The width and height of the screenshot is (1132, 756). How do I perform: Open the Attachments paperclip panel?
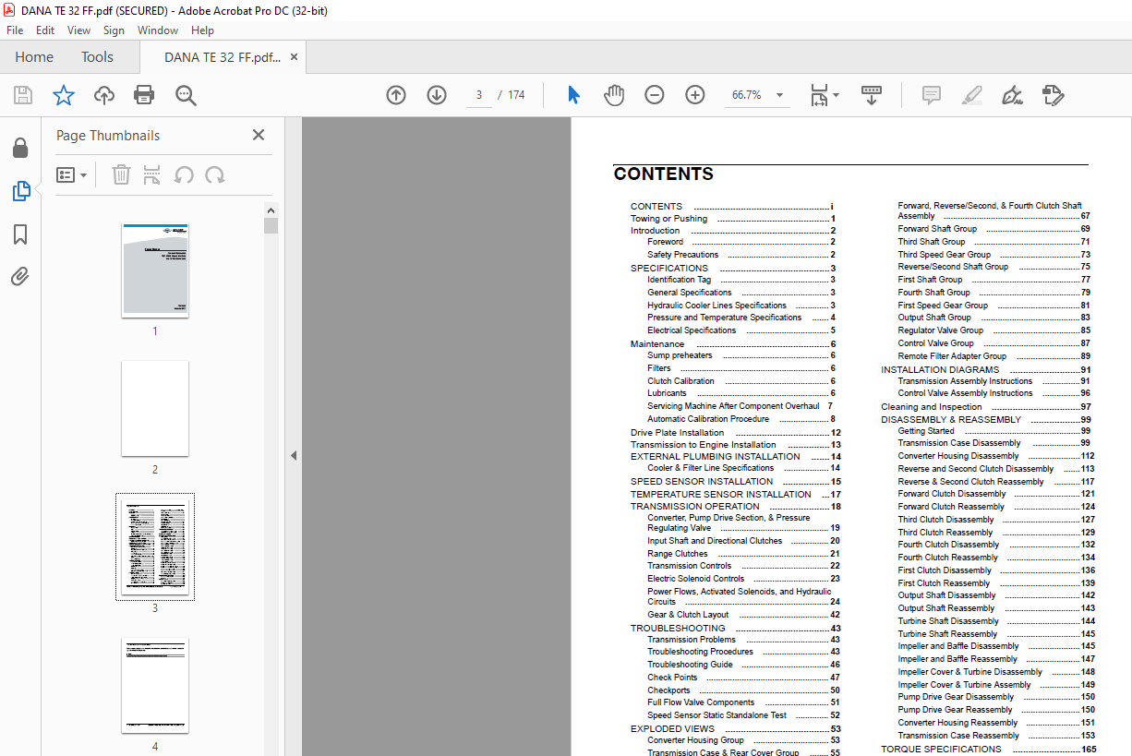pos(20,276)
